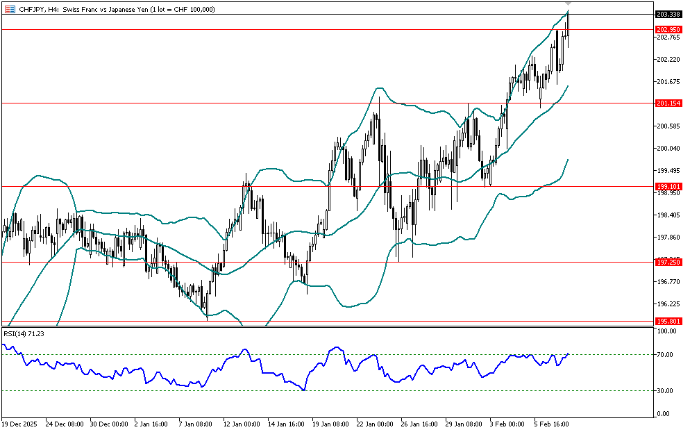Click the 30.00 level on the RSI scale
This screenshot has height=432, width=690.
point(666,391)
